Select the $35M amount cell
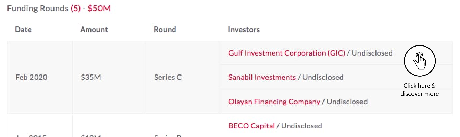The image size is (460, 137). tap(91, 77)
